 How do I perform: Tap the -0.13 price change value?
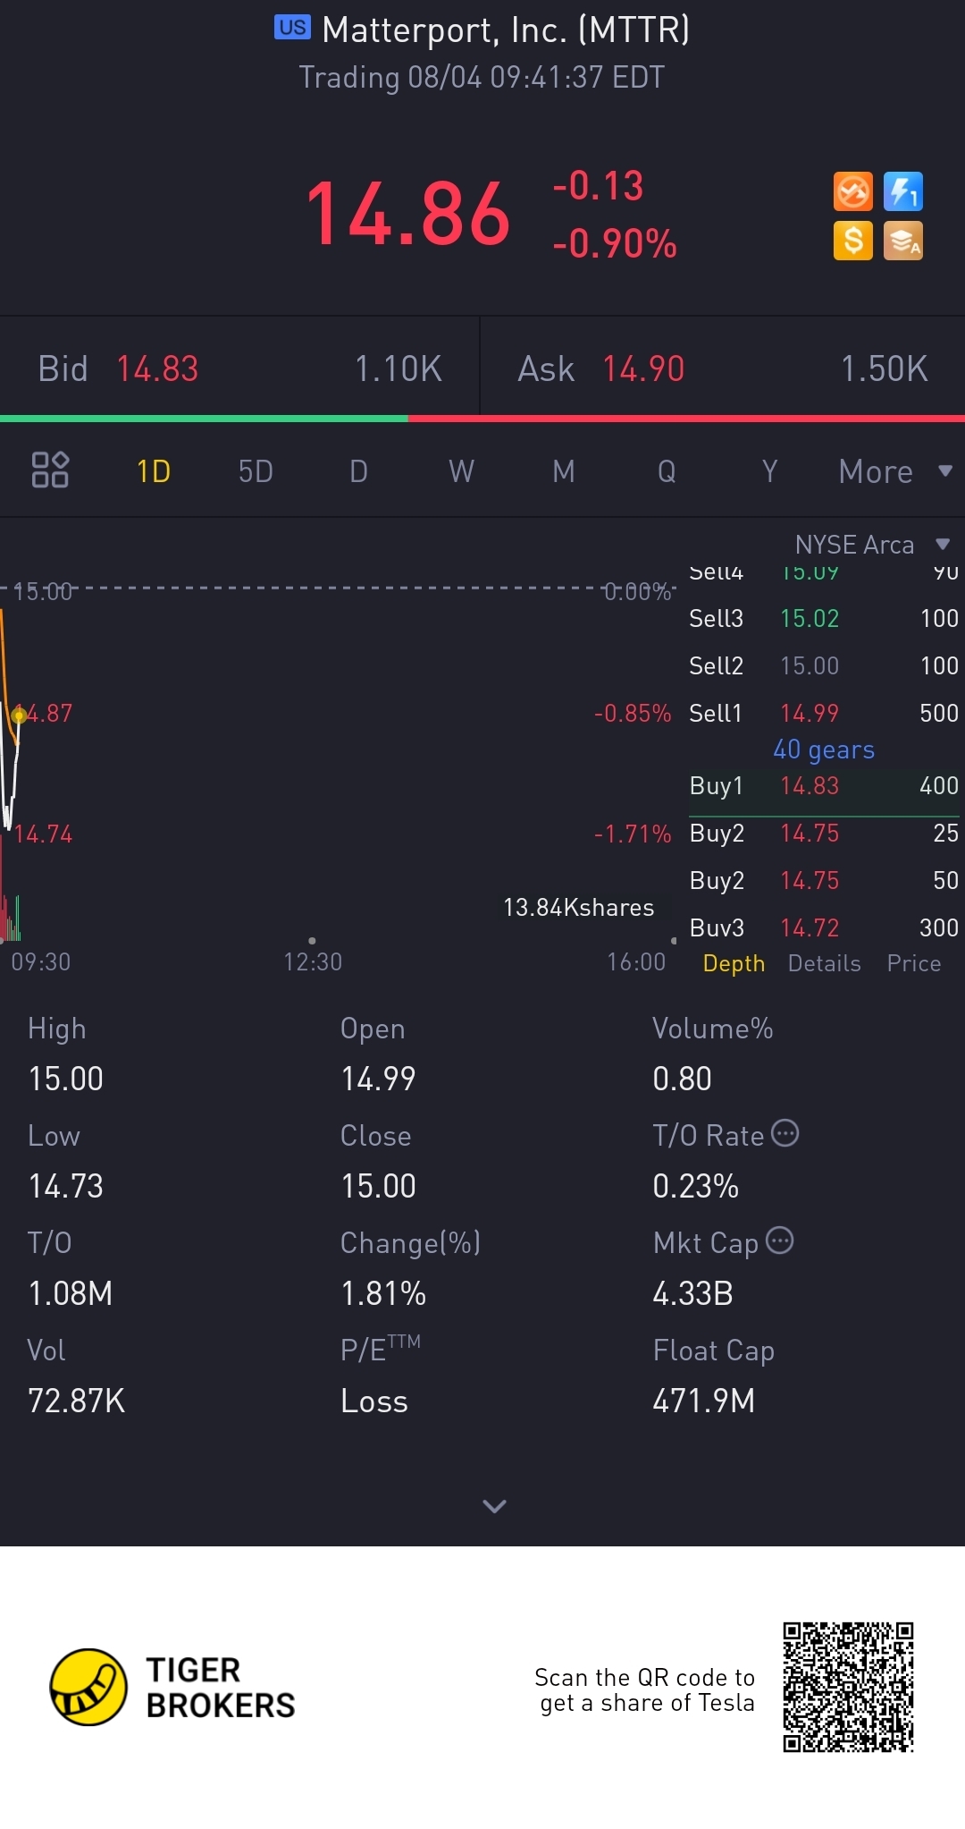point(598,186)
